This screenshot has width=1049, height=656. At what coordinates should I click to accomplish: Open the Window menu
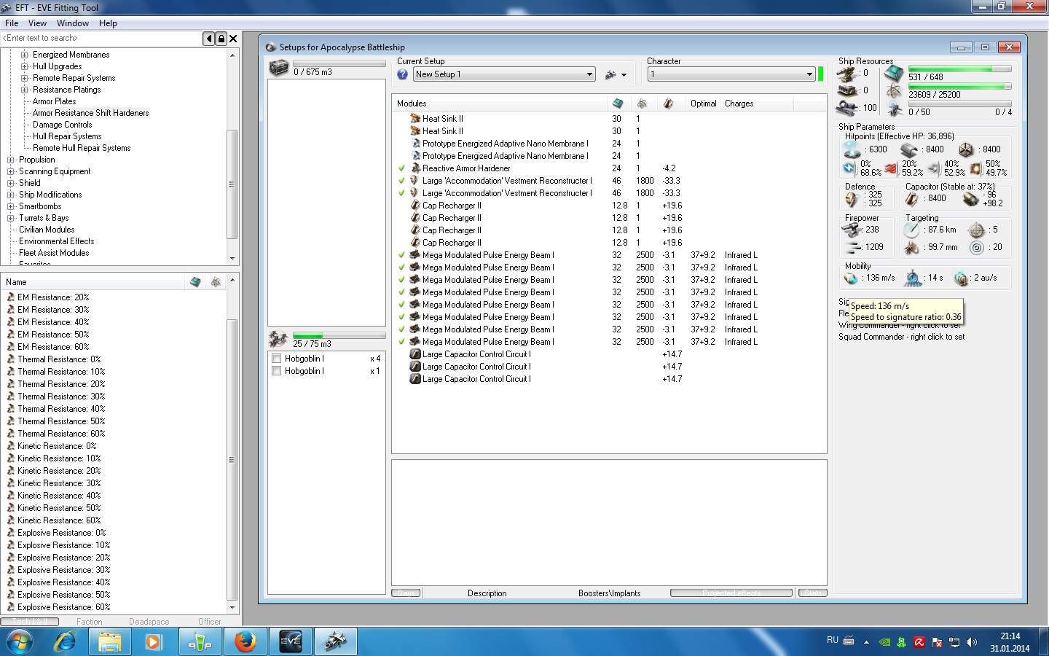tap(73, 23)
